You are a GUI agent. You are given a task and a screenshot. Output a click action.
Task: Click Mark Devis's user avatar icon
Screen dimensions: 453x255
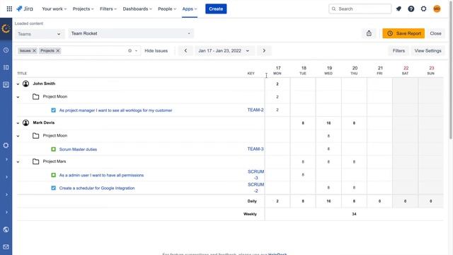pos(25,123)
